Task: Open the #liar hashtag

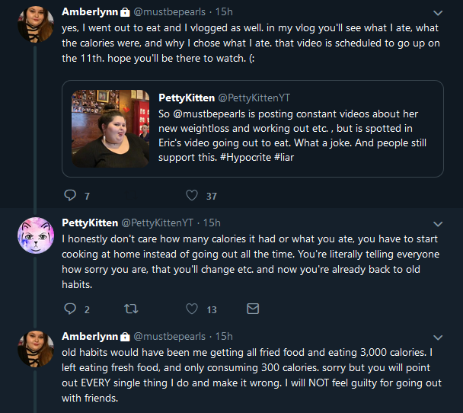Action: (x=284, y=157)
